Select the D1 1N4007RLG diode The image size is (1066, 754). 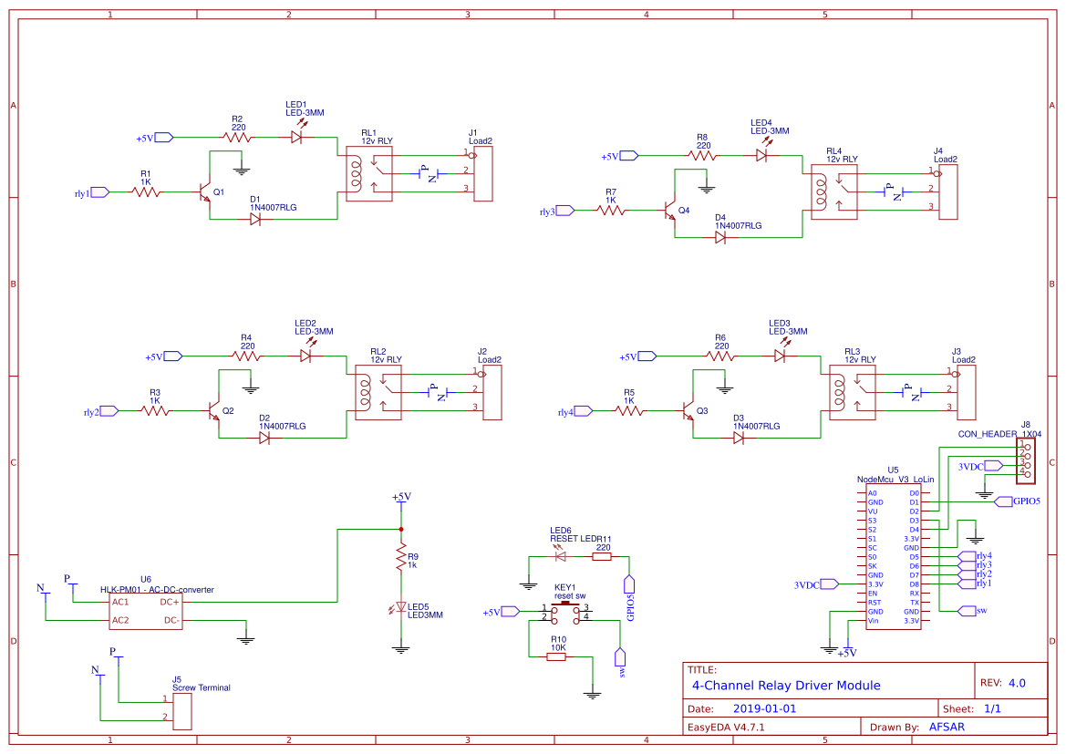255,219
